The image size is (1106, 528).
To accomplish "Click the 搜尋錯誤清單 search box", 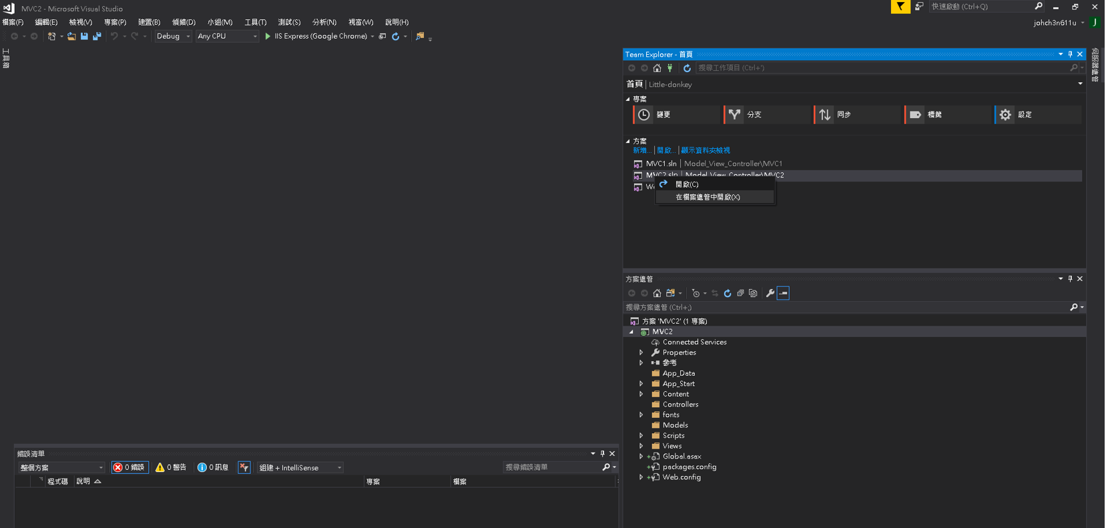I will pyautogui.click(x=552, y=467).
